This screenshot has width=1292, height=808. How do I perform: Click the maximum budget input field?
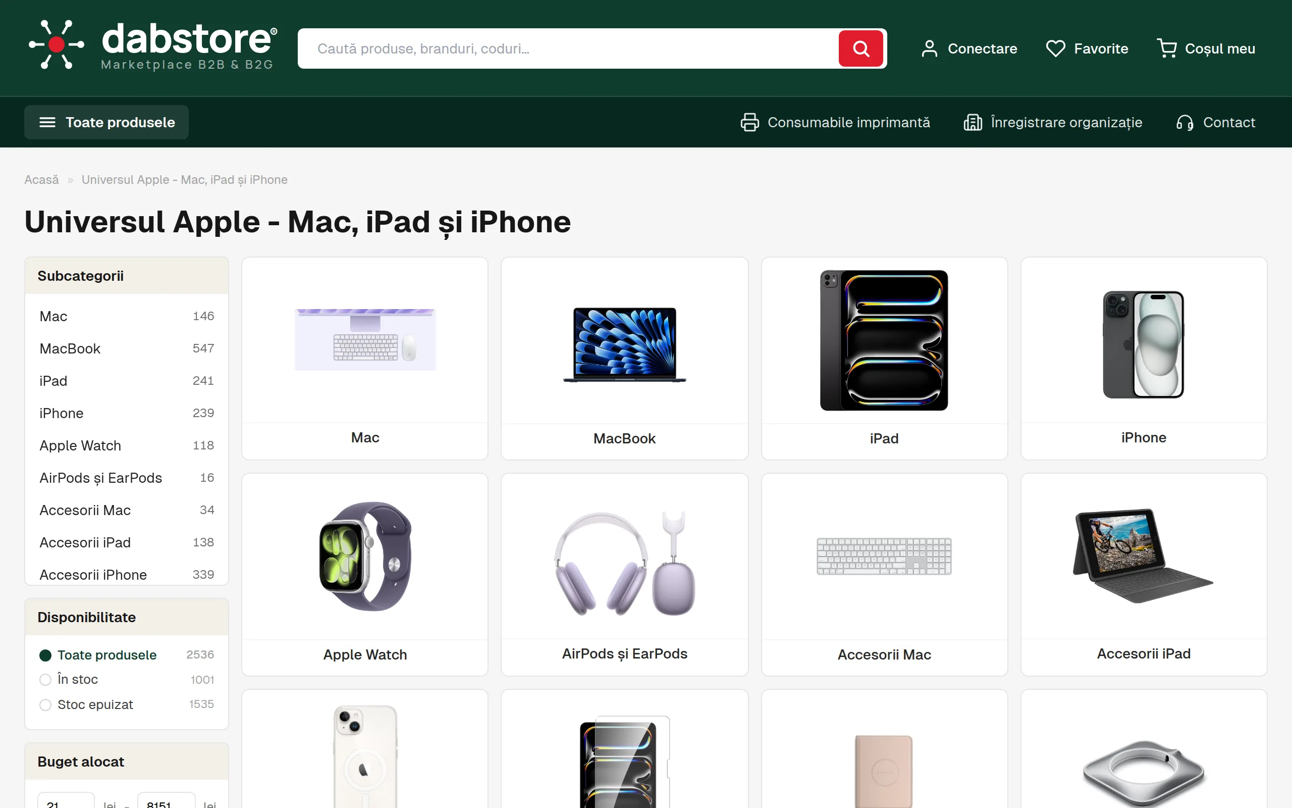coord(166,800)
